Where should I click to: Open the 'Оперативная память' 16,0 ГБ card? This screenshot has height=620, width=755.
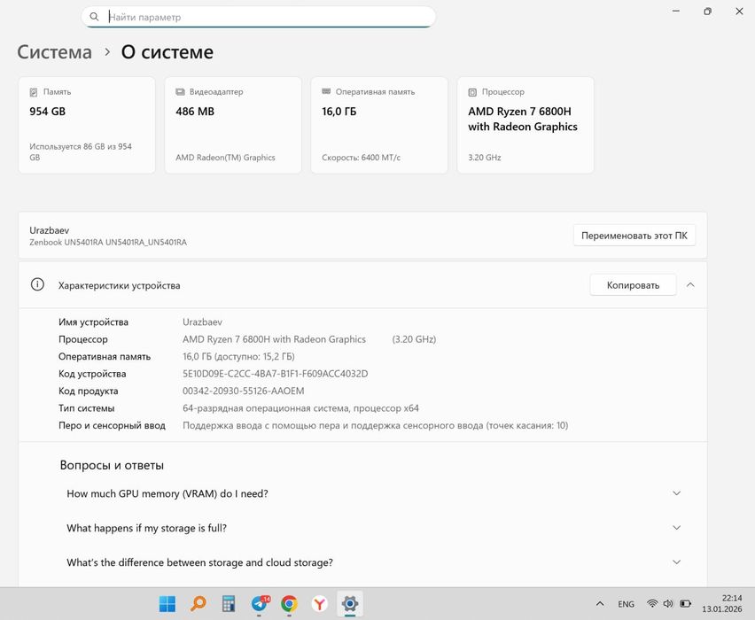coord(379,125)
